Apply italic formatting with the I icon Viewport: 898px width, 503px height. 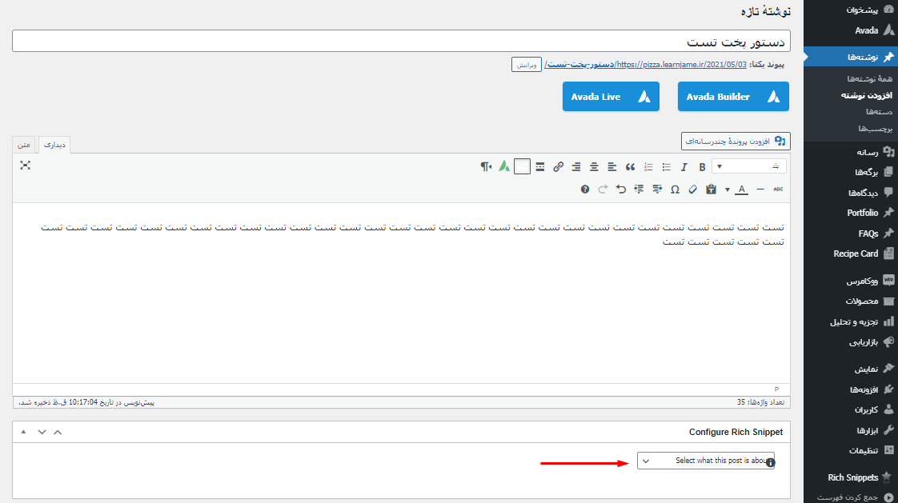click(684, 167)
